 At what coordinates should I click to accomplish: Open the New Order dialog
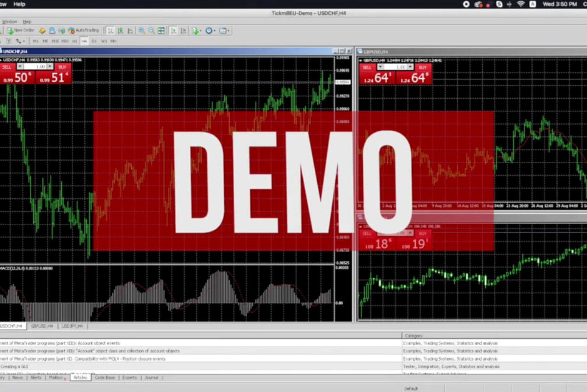[x=21, y=31]
